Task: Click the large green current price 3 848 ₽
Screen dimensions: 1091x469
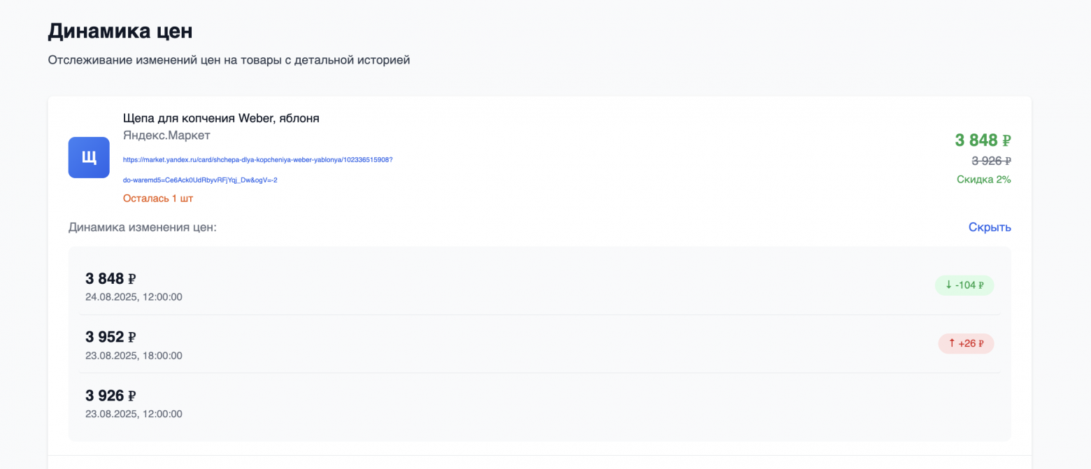Action: pos(983,140)
